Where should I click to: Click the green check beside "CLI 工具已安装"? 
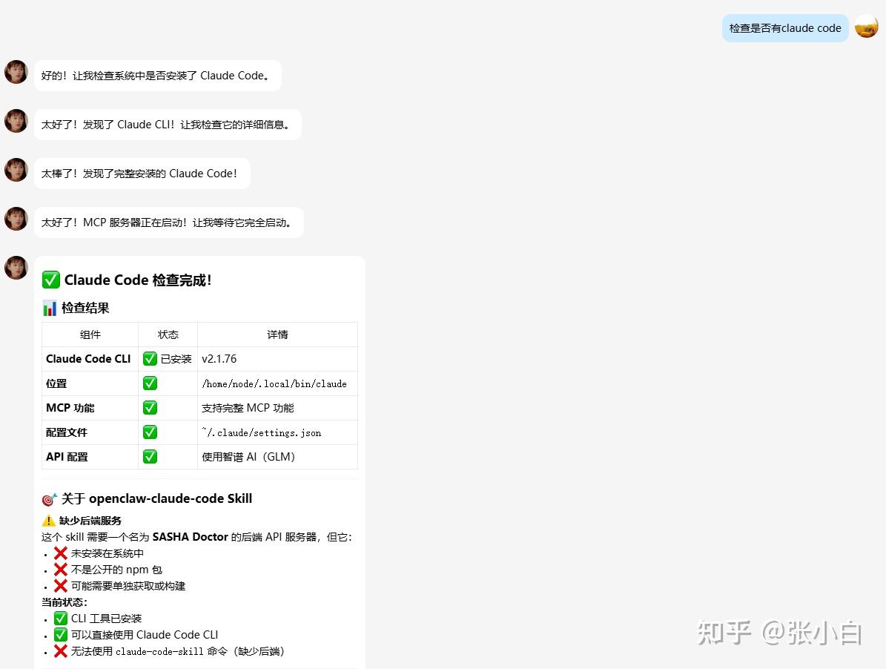coord(61,618)
